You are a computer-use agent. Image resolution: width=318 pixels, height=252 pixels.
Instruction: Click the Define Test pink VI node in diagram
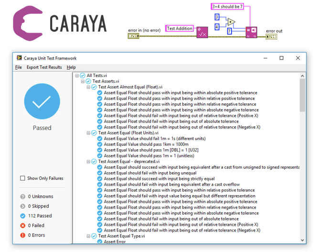click(x=202, y=33)
